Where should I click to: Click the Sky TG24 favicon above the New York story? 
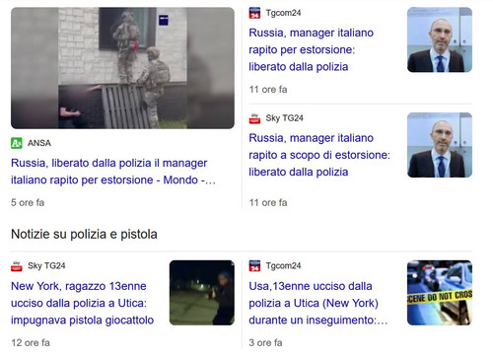click(17, 265)
